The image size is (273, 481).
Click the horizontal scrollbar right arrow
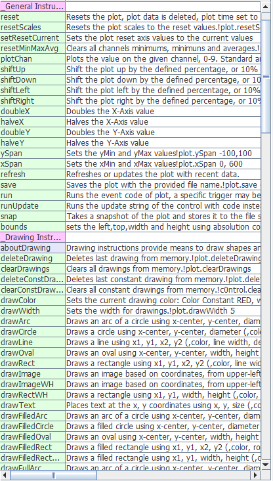pos(255,475)
